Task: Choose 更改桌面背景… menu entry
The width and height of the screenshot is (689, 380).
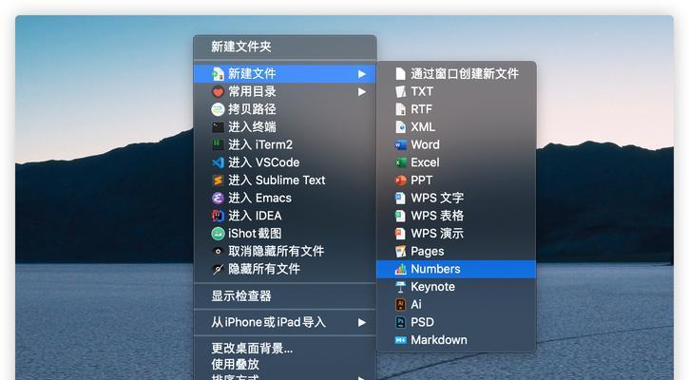Action: point(285,349)
